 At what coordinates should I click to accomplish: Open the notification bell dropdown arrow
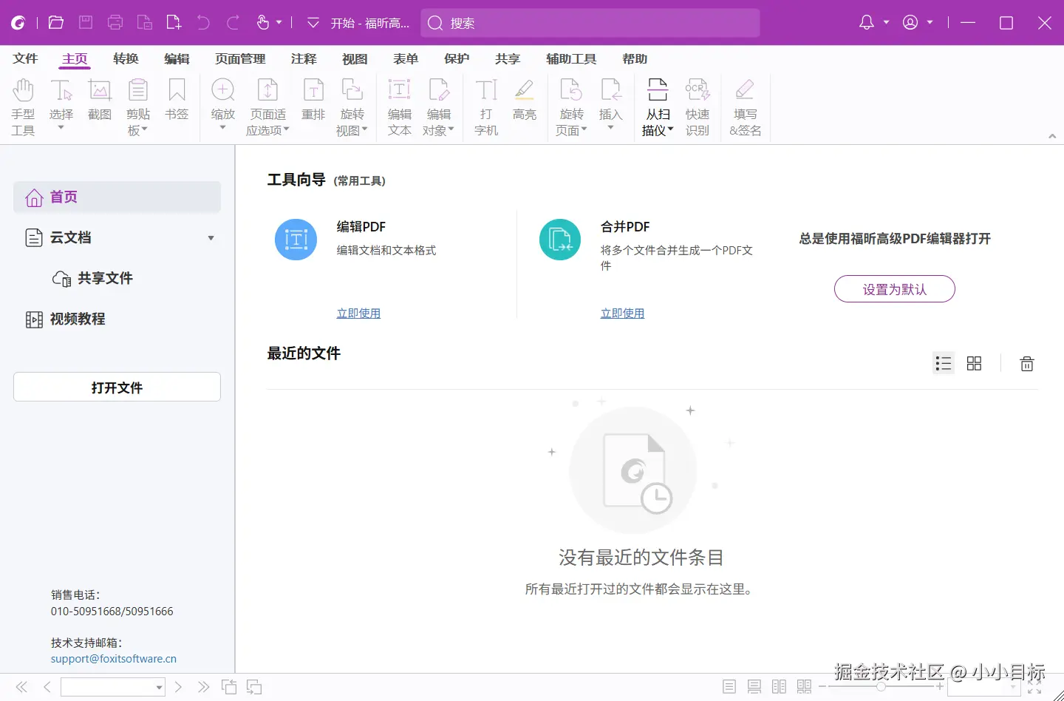(x=886, y=23)
